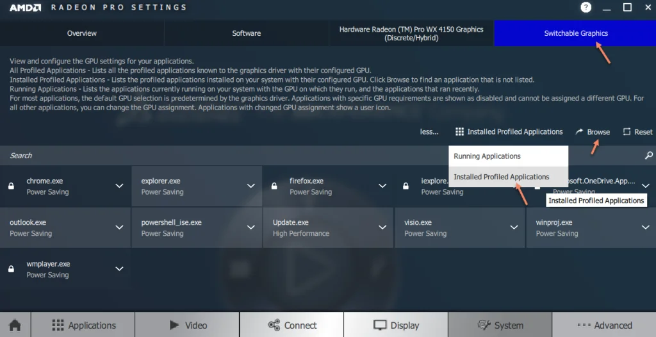Select the Update.exe High Performance tile

click(x=329, y=227)
